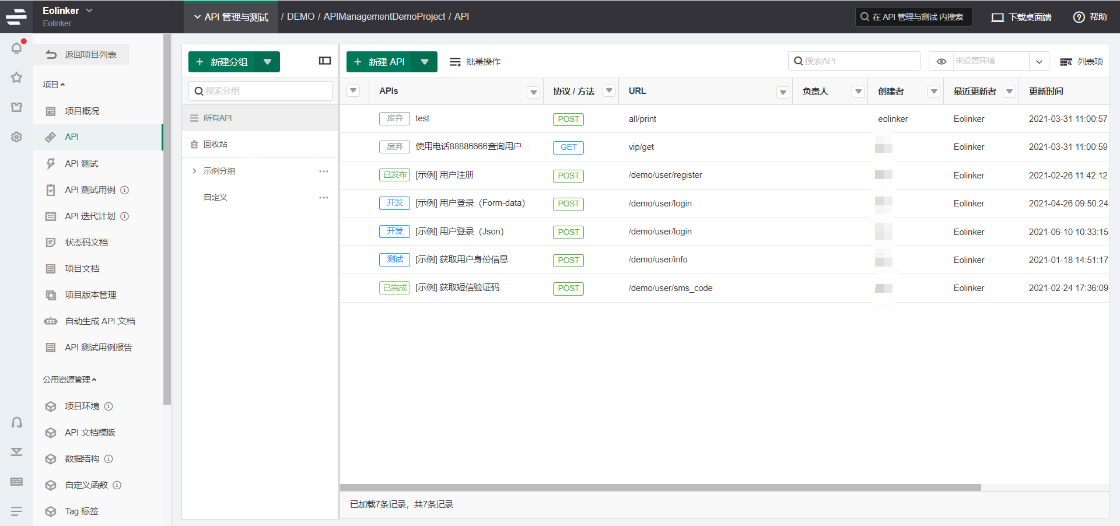Click the help (帮助) question mark icon
This screenshot has height=526, width=1120.
tap(1079, 17)
